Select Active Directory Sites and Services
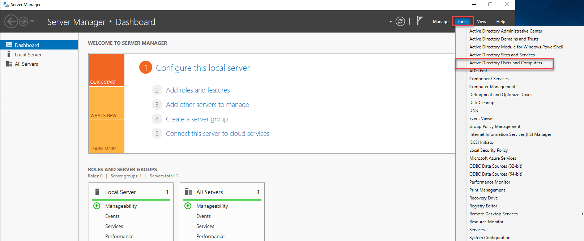Image resolution: width=584 pixels, height=241 pixels. (x=502, y=55)
